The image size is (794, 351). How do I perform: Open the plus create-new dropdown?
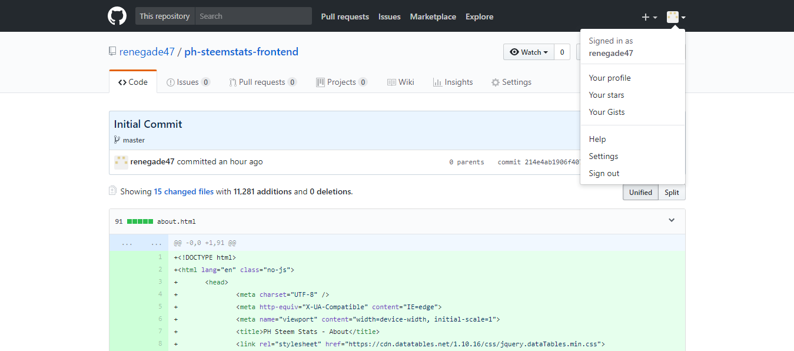point(649,17)
